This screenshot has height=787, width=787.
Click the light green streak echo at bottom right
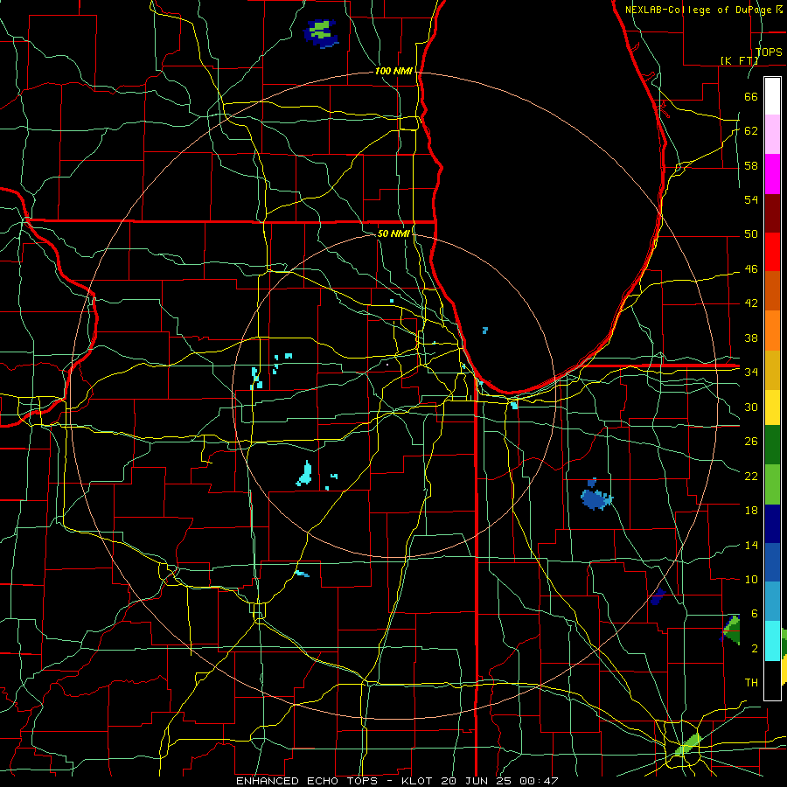688,743
